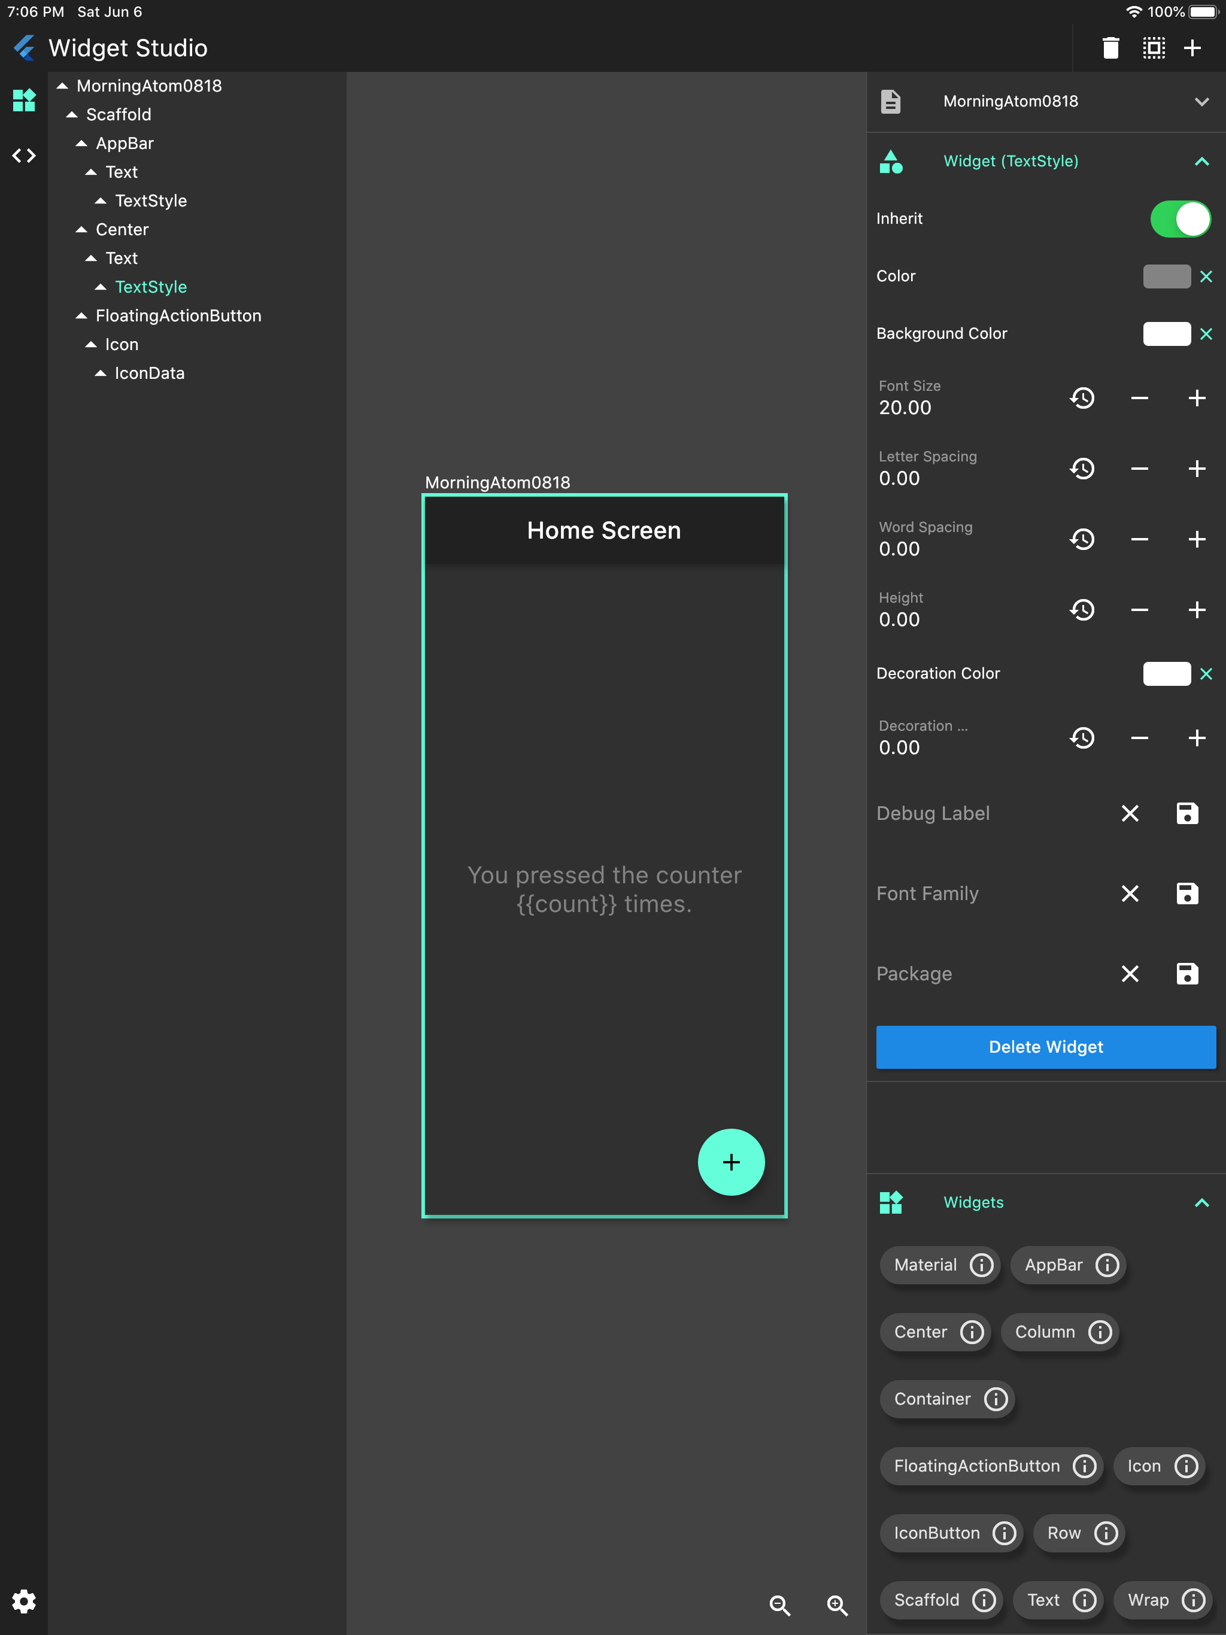
Task: Open the Color swatch picker
Action: 1166,276
